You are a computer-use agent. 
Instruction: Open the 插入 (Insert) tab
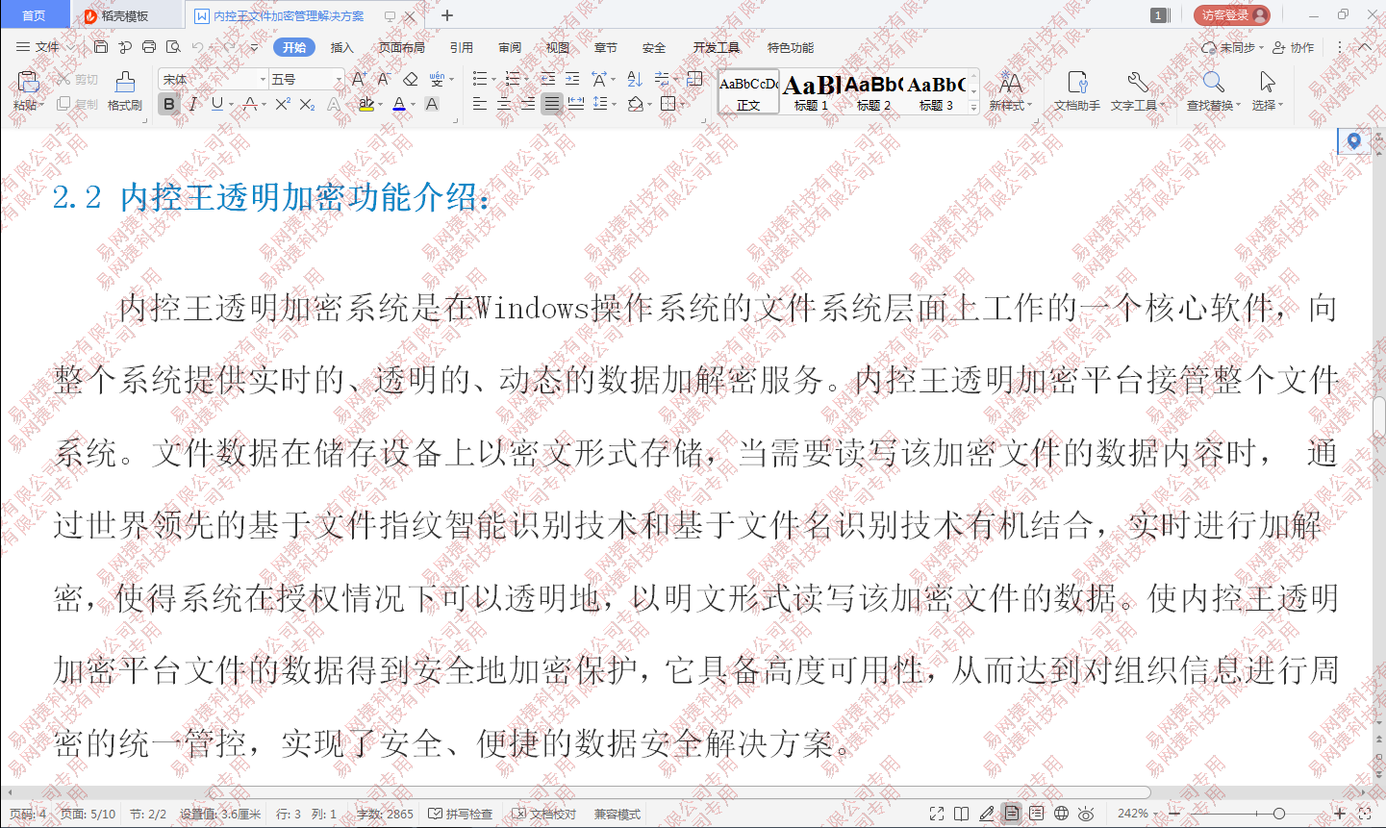click(x=341, y=47)
